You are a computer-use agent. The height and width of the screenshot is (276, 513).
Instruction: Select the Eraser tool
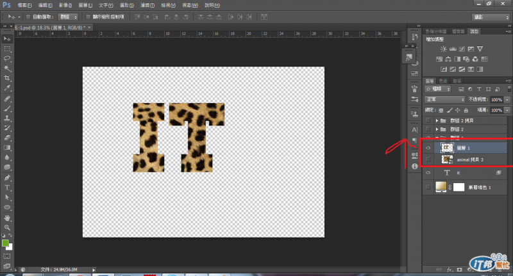(x=7, y=138)
